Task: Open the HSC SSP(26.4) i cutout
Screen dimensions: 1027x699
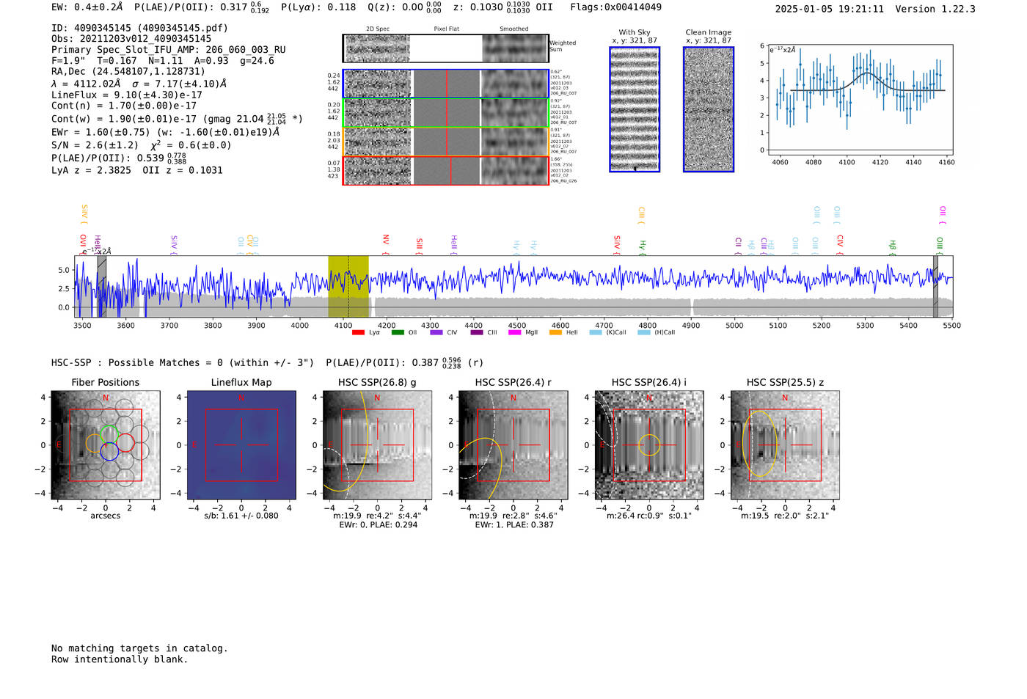Action: tap(649, 445)
